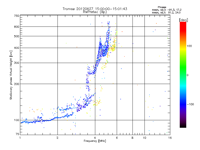
Task: Click the y-axis label "500"
Action: 16,36
